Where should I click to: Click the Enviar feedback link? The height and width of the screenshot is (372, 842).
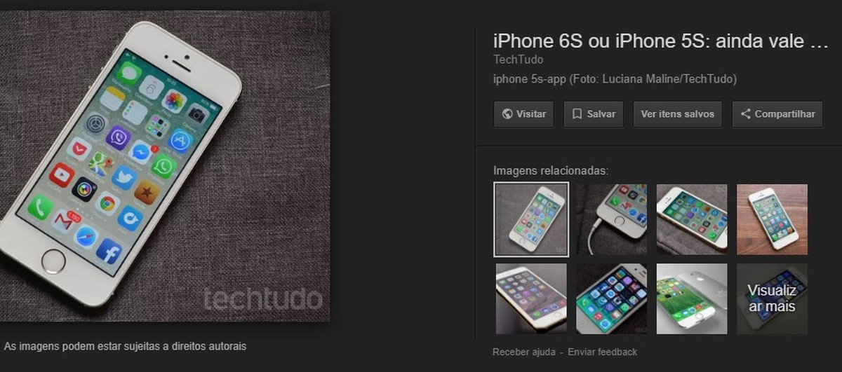(x=603, y=352)
